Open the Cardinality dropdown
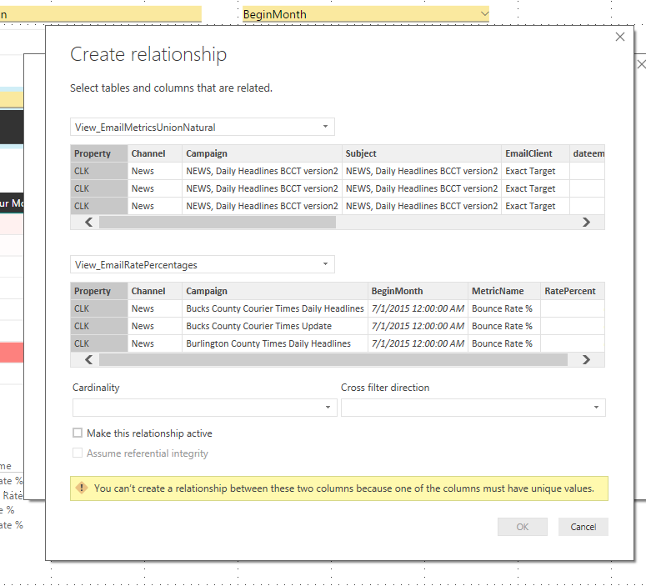The image size is (646, 586). click(x=205, y=408)
